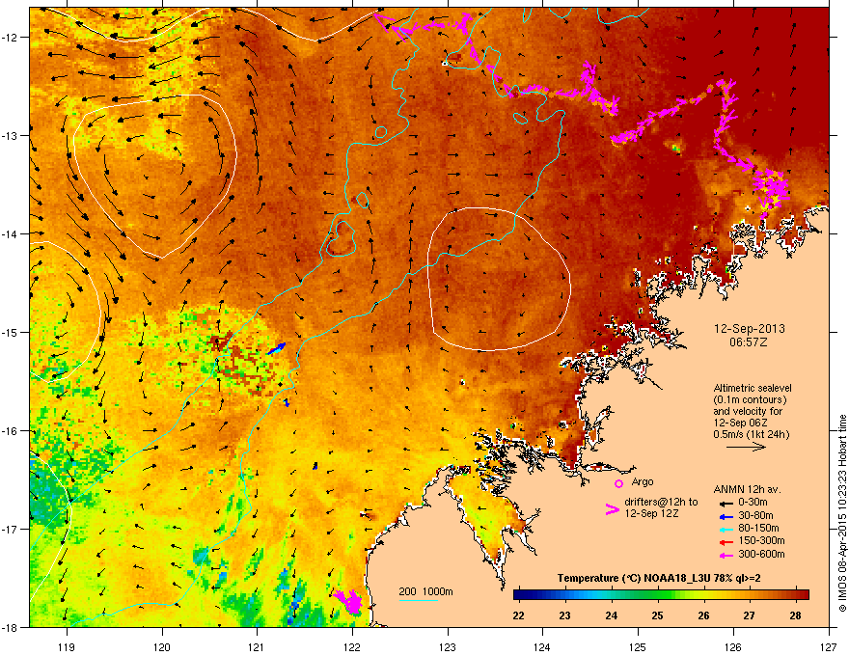Click the '30-80m' depth label
849x656 pixels.
755,515
